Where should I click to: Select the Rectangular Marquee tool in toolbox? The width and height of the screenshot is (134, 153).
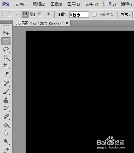coord(6,41)
